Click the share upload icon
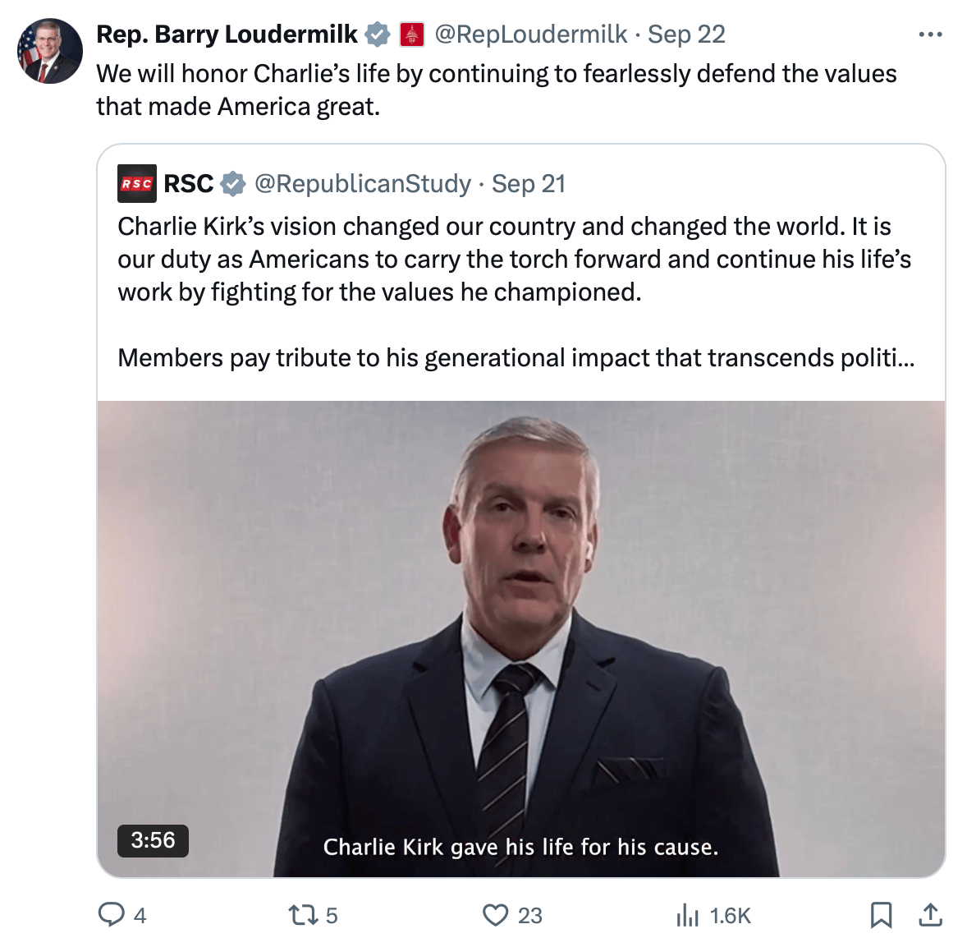 click(x=931, y=915)
